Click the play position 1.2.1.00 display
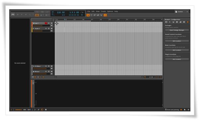 coord(74,12)
